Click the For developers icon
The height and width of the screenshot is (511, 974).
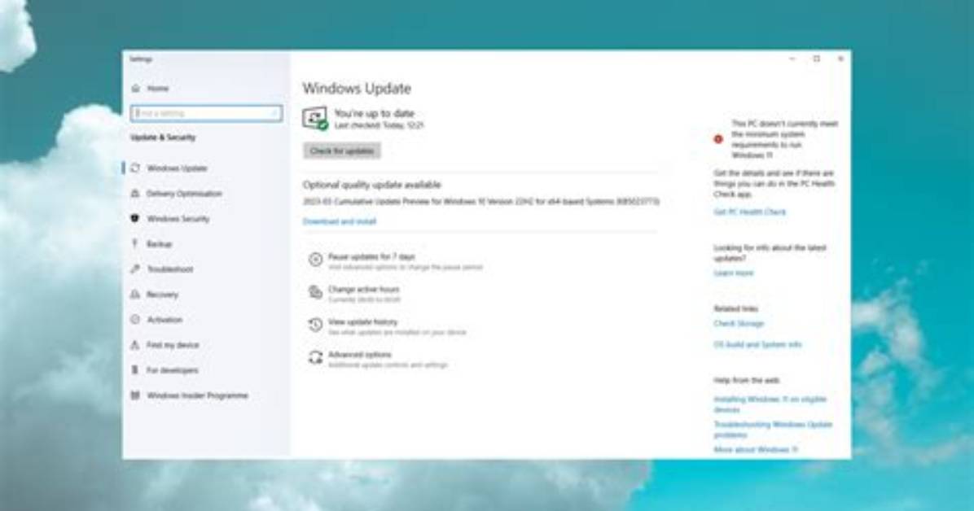coord(135,370)
